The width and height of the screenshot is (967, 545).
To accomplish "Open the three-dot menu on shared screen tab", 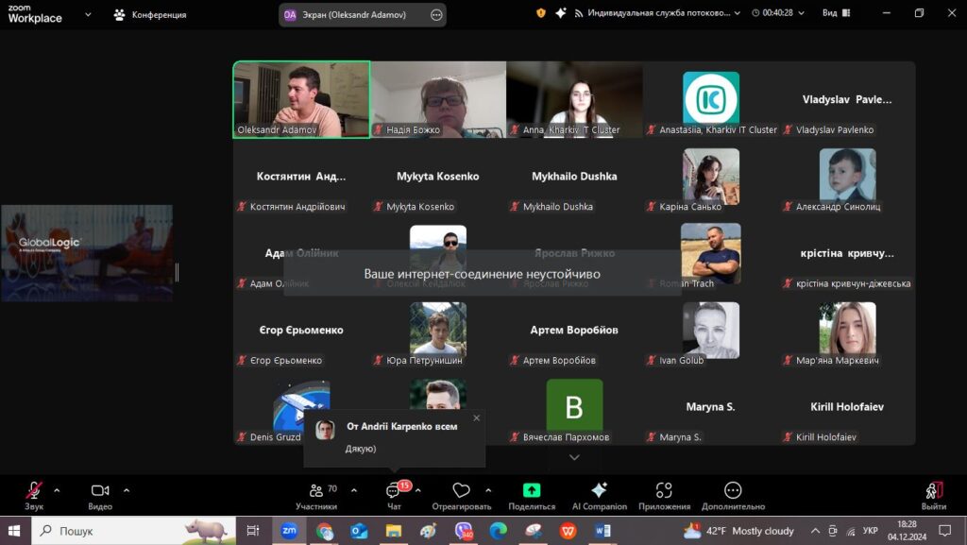I will click(436, 15).
